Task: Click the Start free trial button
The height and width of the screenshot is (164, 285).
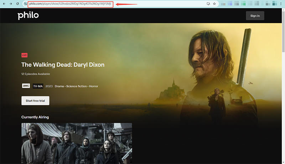Action: [35, 101]
